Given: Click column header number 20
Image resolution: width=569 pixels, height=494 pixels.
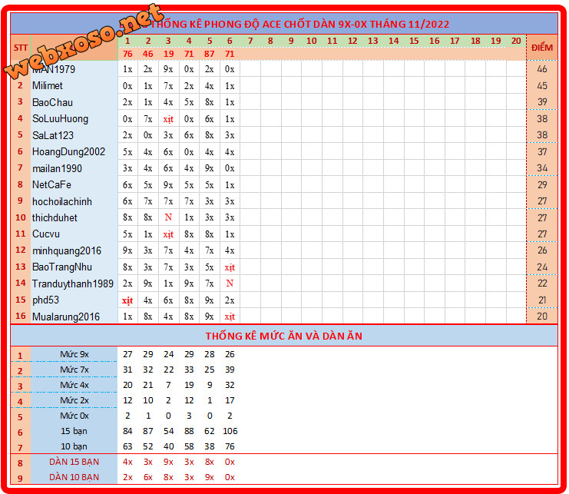Looking at the screenshot, I should (516, 41).
